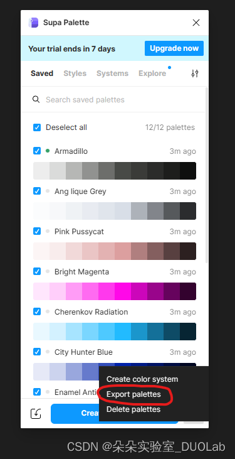Select Delete palettes in the menu
This screenshot has width=235, height=459.
click(x=133, y=409)
